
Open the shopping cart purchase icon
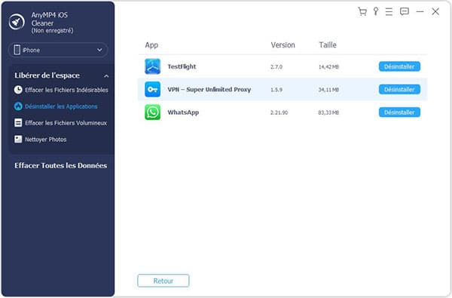pos(362,11)
